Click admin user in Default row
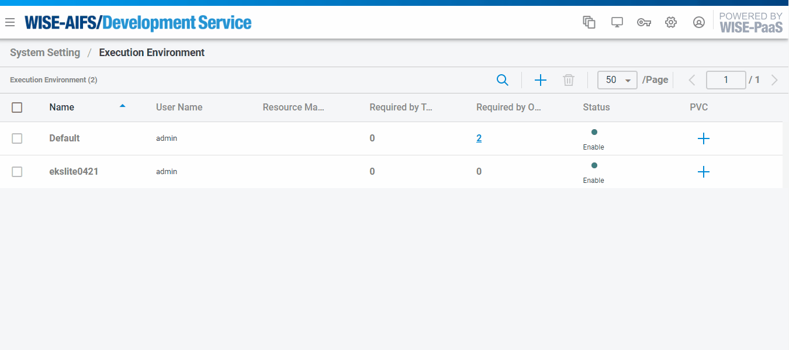The image size is (789, 350). click(x=167, y=138)
